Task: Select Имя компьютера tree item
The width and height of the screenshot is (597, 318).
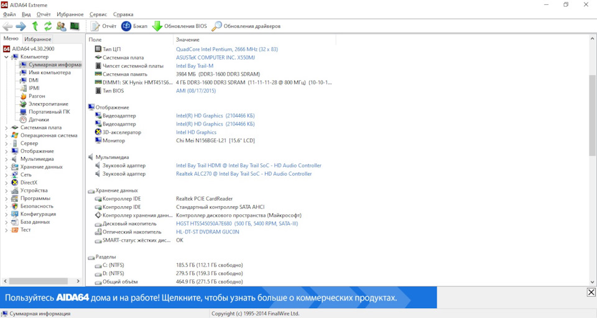Action: pos(50,72)
